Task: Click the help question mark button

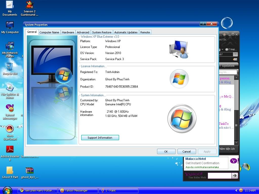Action: click(x=203, y=24)
